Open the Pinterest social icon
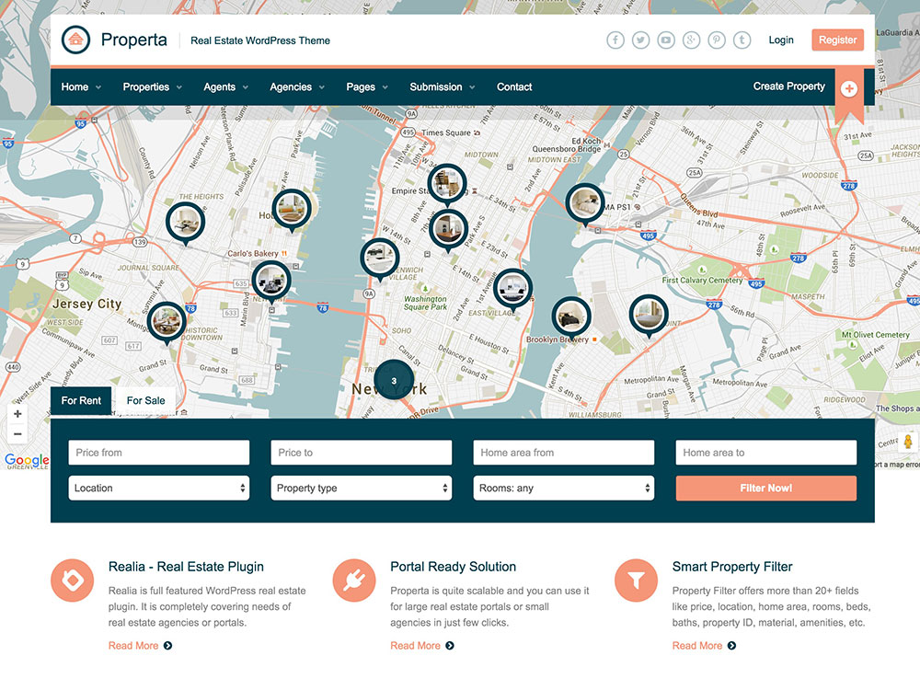 (x=717, y=40)
